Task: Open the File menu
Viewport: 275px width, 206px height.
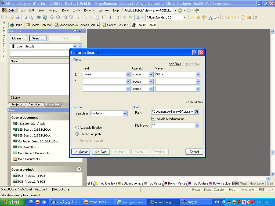Action: pos(23,10)
